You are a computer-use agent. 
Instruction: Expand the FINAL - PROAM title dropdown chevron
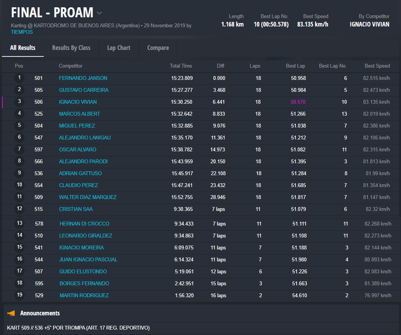[x=99, y=13]
